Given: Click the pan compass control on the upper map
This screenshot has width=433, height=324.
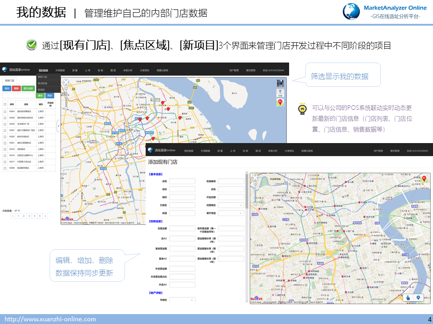Looking at the screenshot, I should 66,82.
